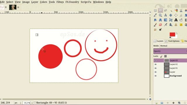
Task: Hide Layer #2 using its eye icon
Action: (x=155, y=64)
